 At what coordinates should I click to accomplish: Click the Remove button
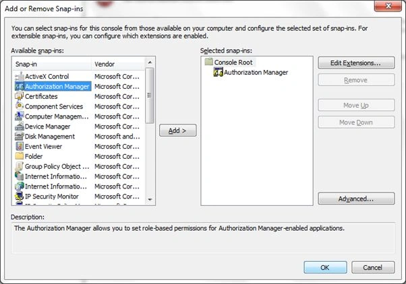tap(356, 80)
